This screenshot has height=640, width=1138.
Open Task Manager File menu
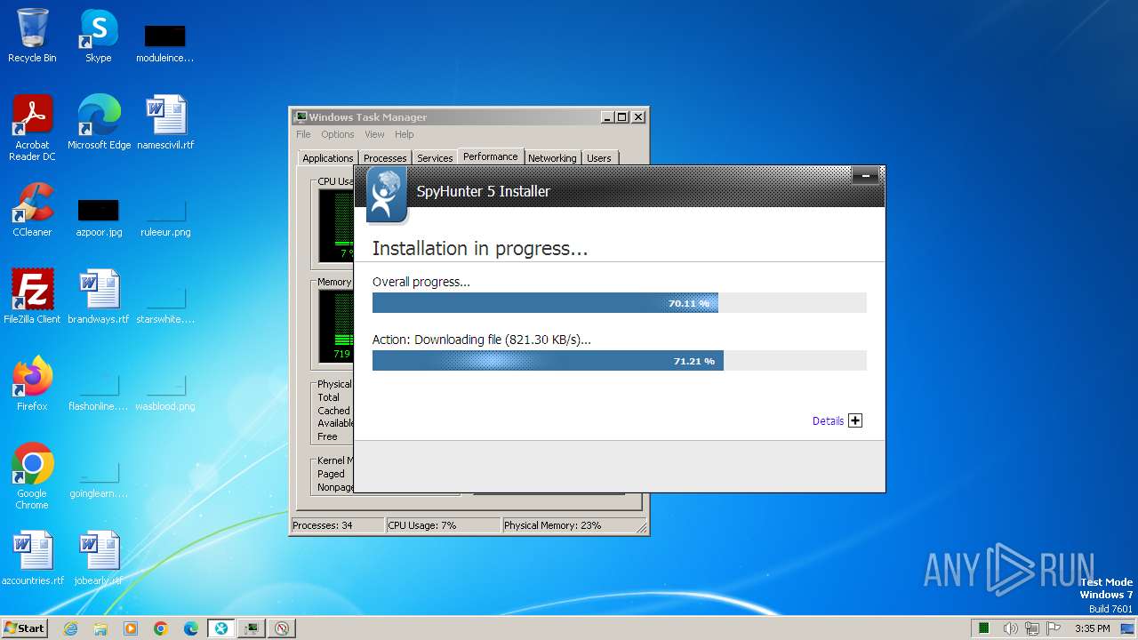click(303, 134)
